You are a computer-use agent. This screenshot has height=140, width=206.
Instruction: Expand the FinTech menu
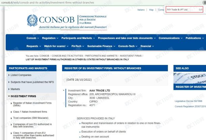coord(78,46)
